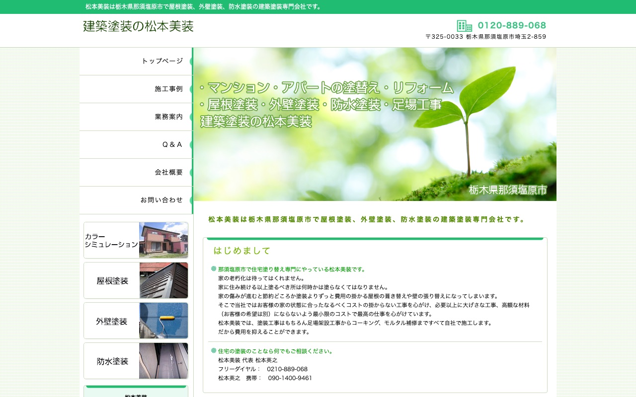
Task: Click the hero image with green sprout
Action: coord(375,124)
